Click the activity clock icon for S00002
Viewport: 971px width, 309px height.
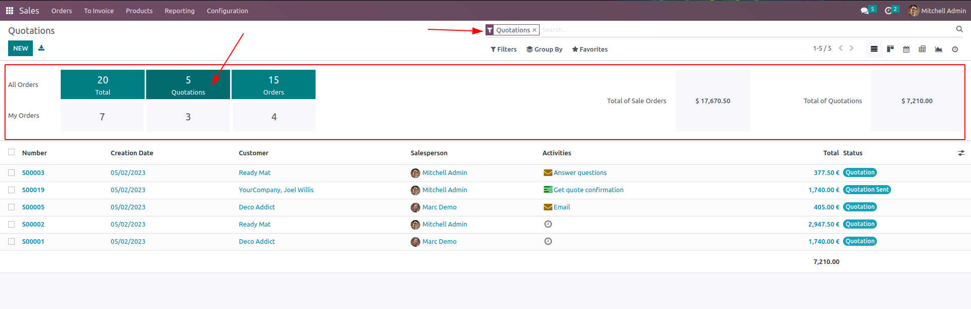coord(548,224)
